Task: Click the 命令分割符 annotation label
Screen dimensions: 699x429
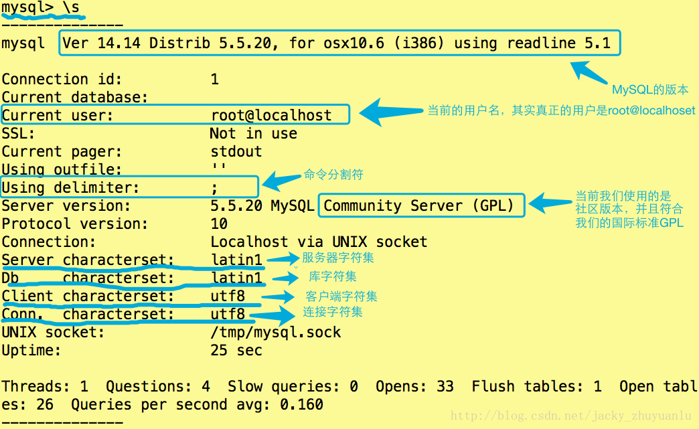Action: pyautogui.click(x=333, y=175)
